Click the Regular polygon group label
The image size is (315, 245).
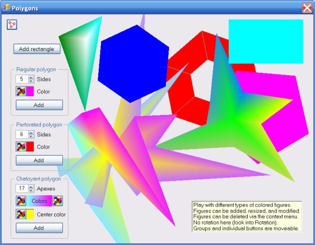36,69
